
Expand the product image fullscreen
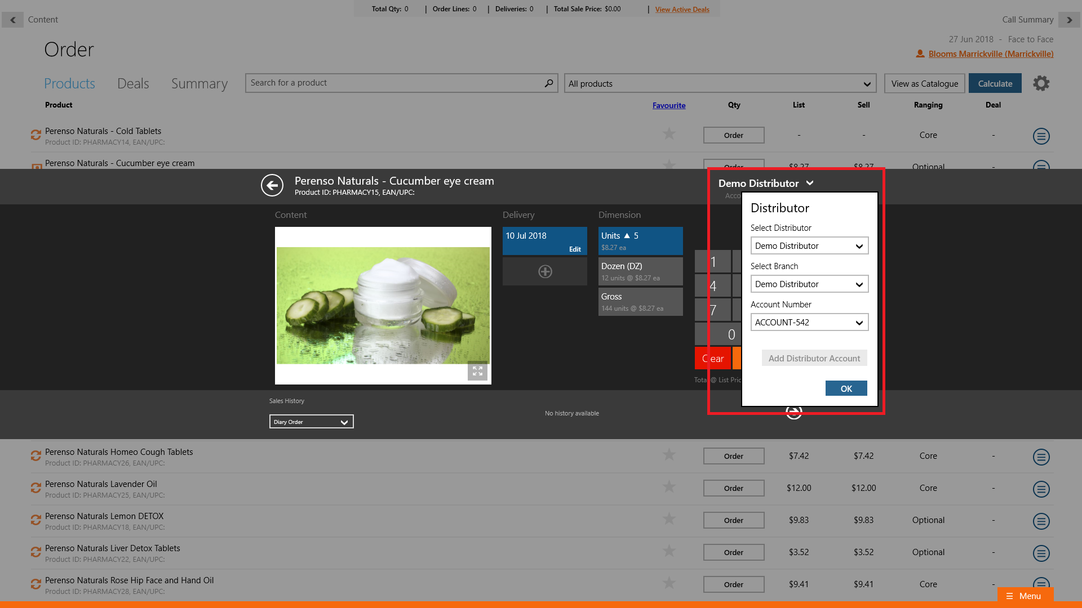(477, 371)
